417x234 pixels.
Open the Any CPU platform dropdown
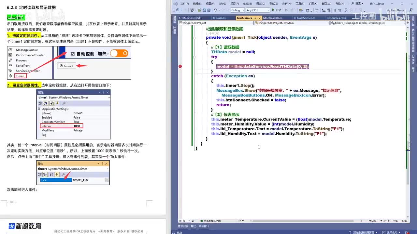(258, 10)
